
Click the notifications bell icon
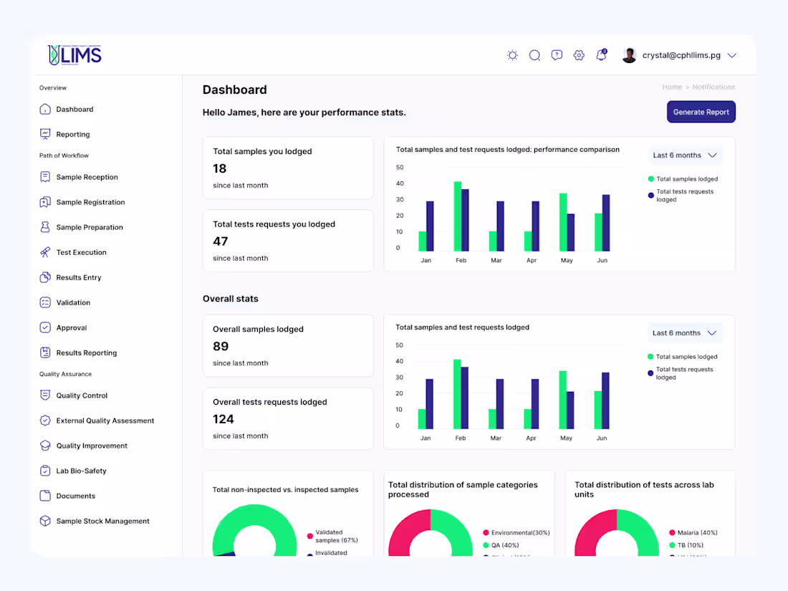point(601,54)
